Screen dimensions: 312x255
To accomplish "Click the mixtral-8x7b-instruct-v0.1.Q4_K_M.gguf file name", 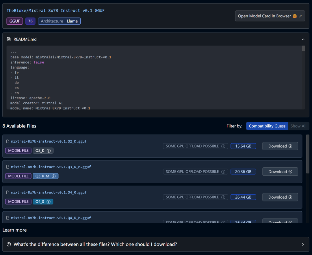I will coord(51,218).
